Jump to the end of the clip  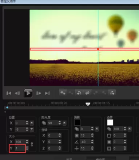point(47,93)
